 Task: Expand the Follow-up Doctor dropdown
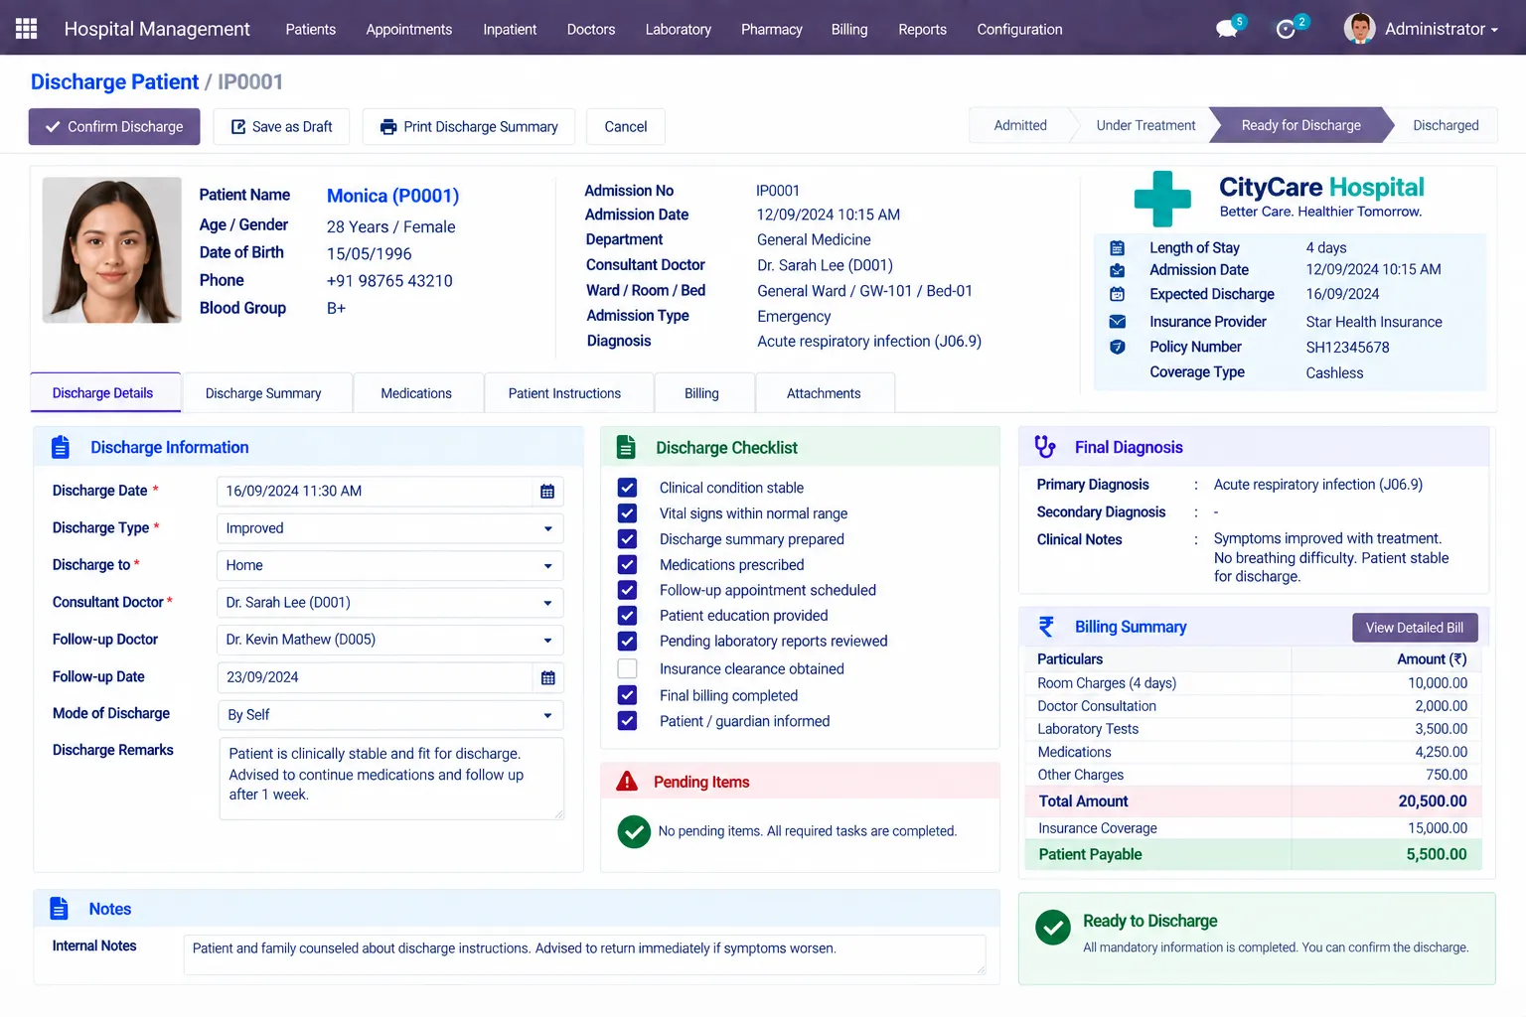(389, 640)
